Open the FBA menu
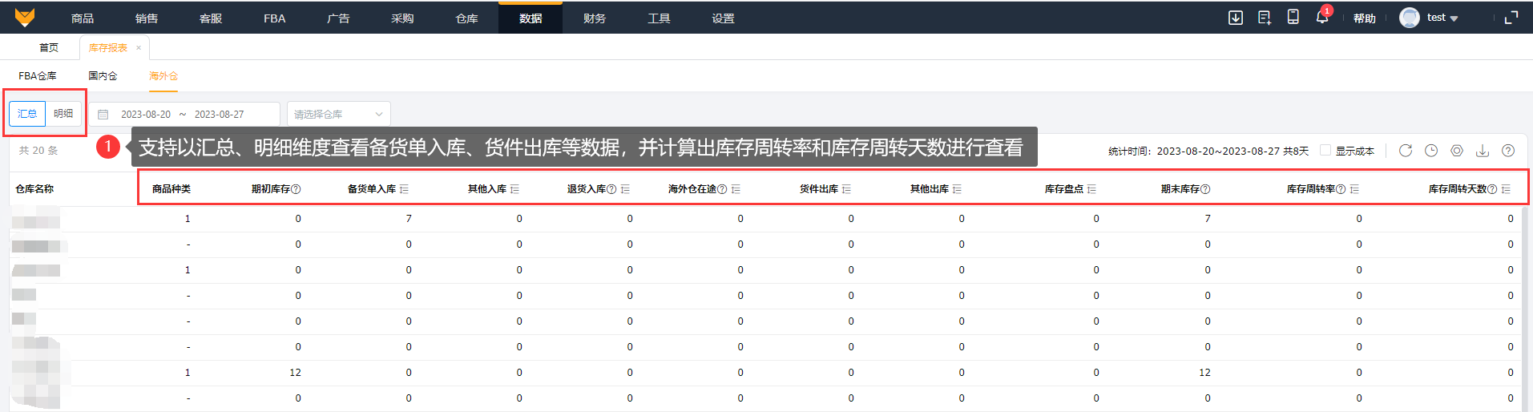1533x412 pixels. [275, 18]
